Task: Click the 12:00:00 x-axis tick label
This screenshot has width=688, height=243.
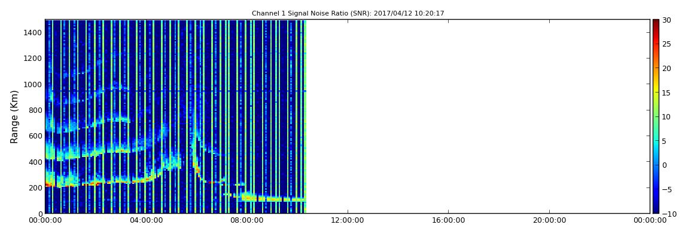Action: pos(348,221)
